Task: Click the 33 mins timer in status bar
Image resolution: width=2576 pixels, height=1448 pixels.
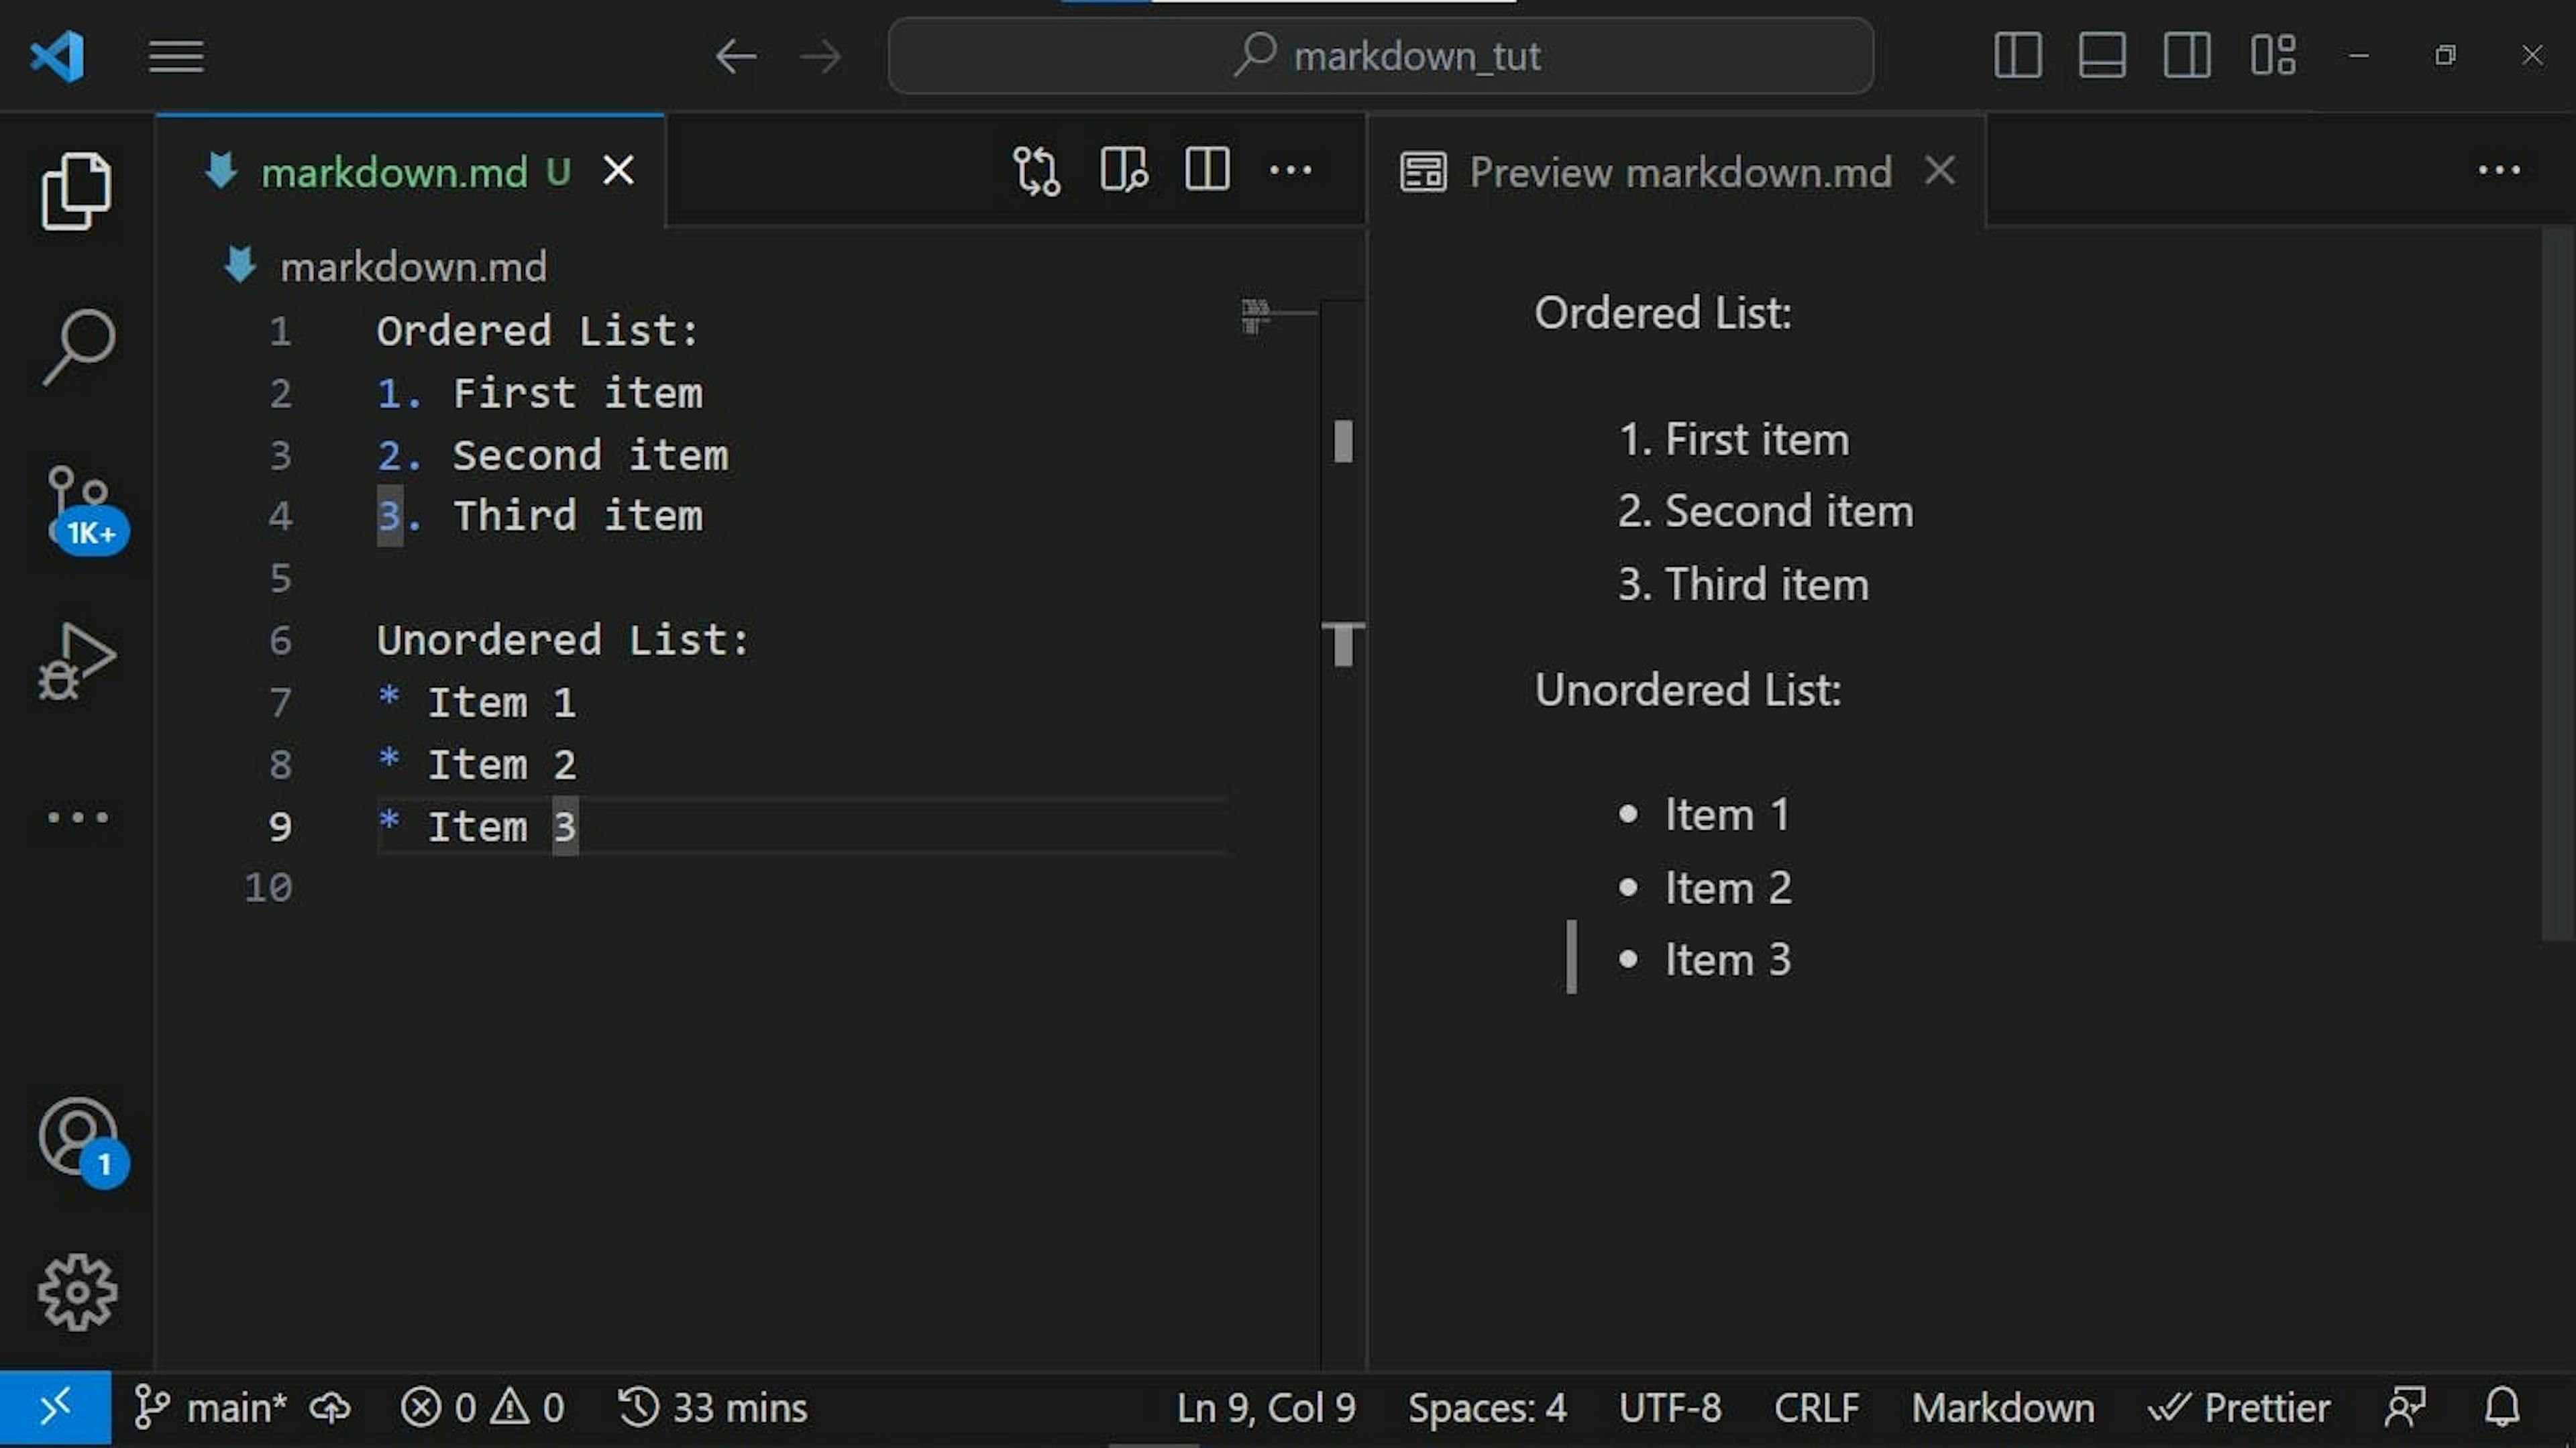Action: (712, 1408)
